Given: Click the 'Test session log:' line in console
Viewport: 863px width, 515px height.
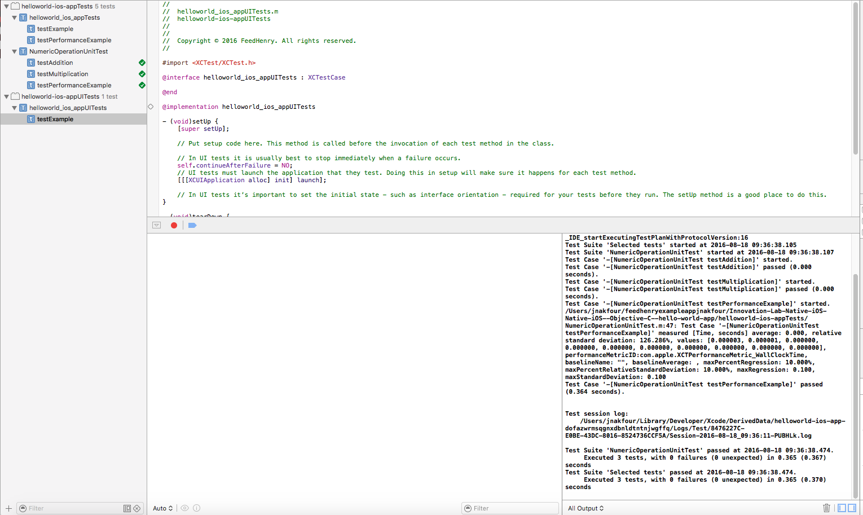Looking at the screenshot, I should [597, 413].
